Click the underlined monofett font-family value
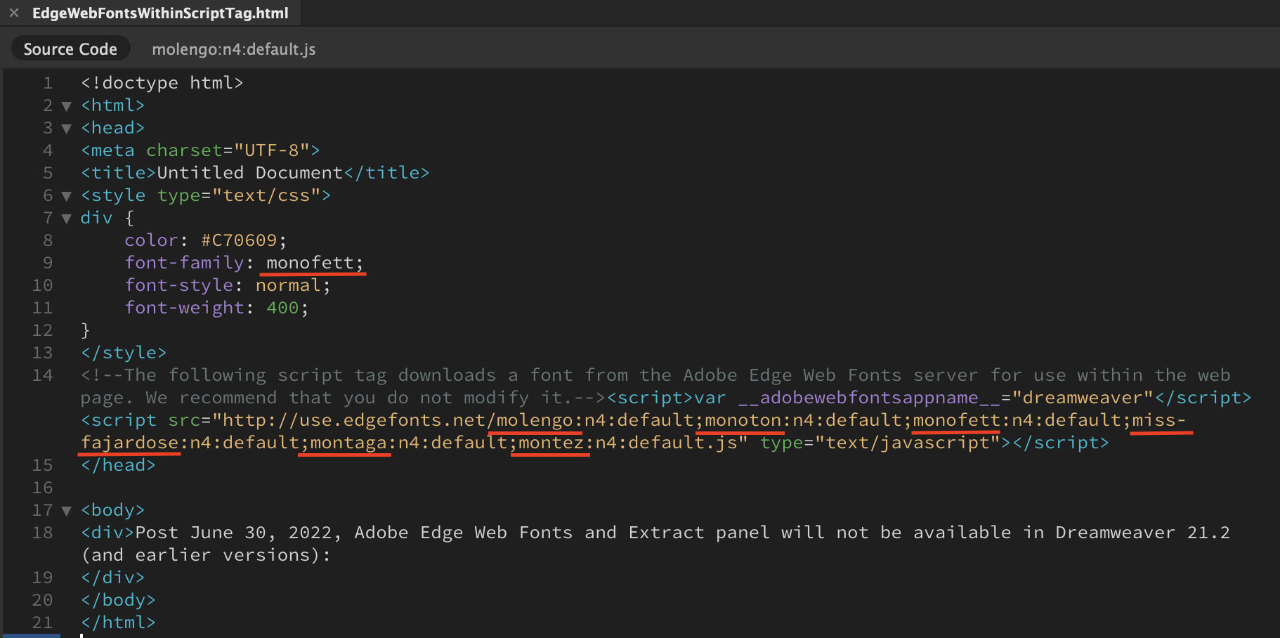 [x=310, y=263]
